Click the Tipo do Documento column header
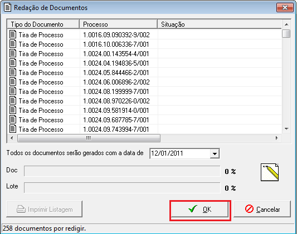297x234 pixels. [43, 24]
